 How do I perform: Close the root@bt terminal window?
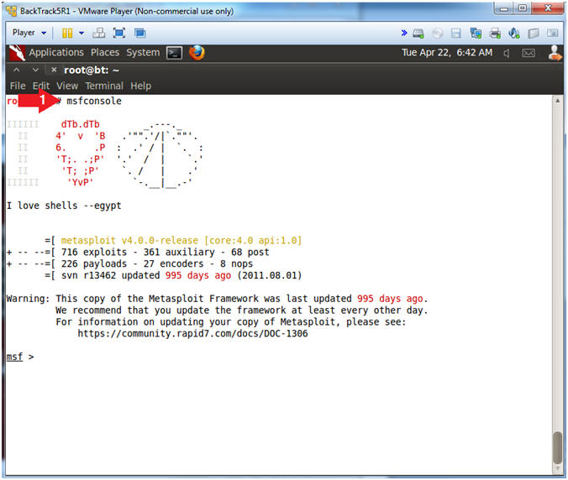point(54,70)
